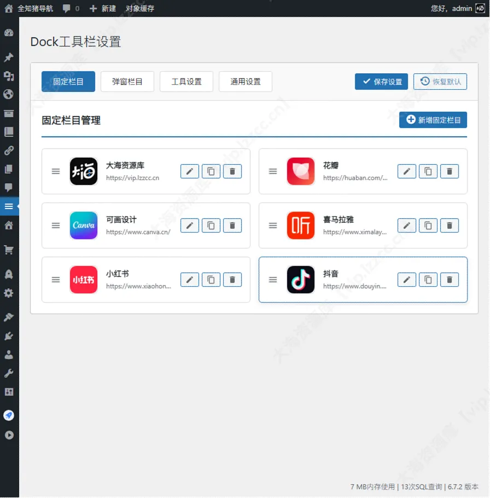This screenshot has width=490, height=498.
Task: Select the shopping cart icon in the sidebar
Action: (10, 249)
